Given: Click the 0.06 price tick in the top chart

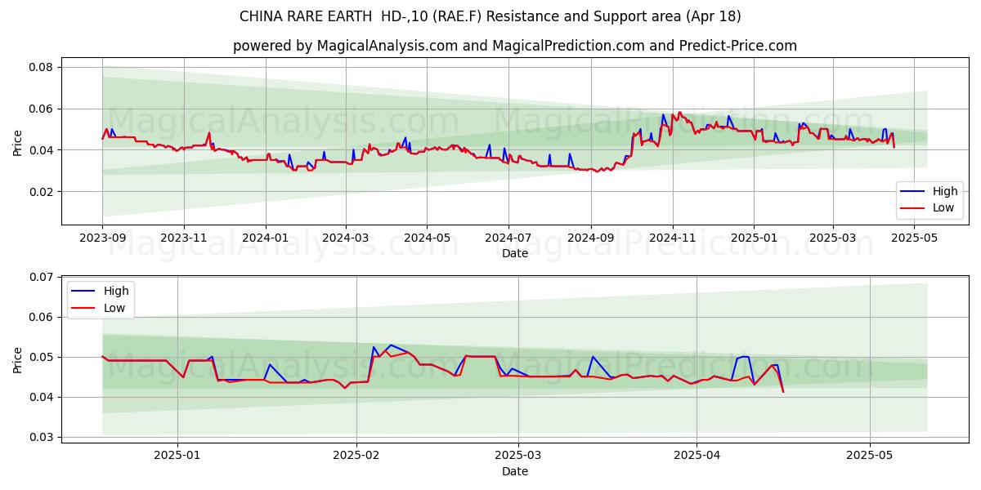Looking at the screenshot, I should click(42, 109).
